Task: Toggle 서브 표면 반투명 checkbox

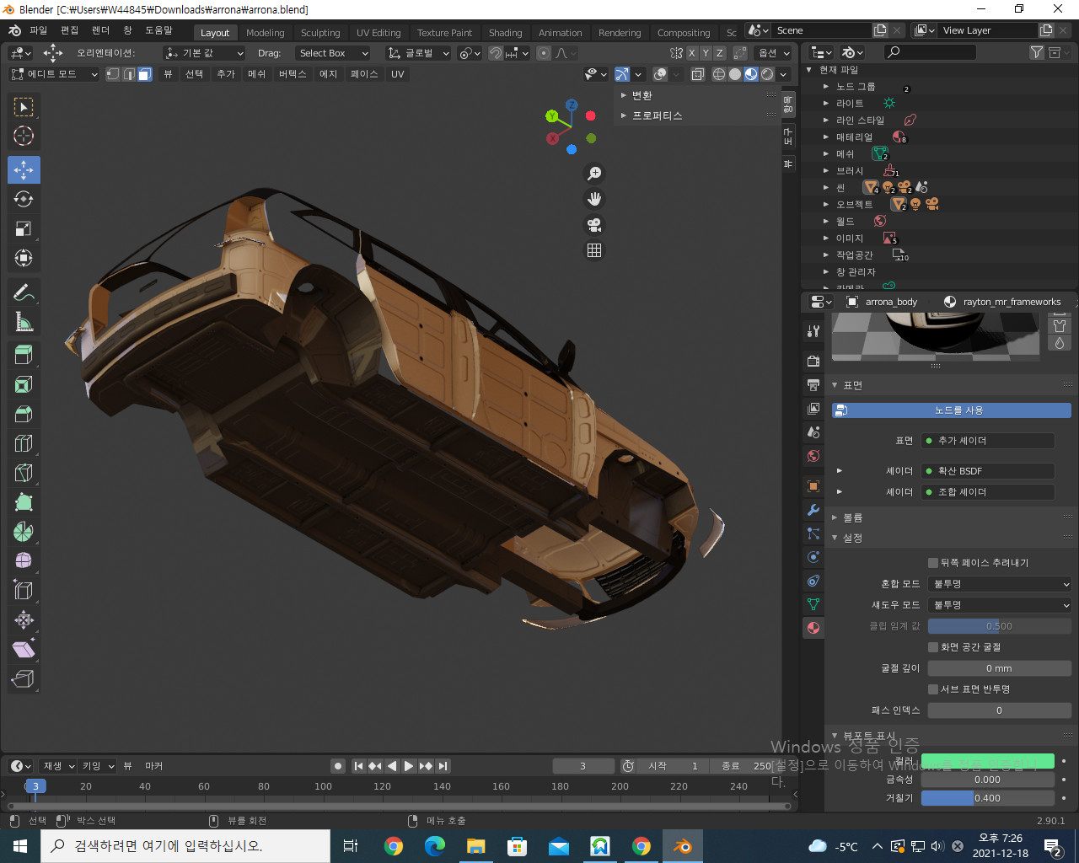Action: tap(933, 689)
